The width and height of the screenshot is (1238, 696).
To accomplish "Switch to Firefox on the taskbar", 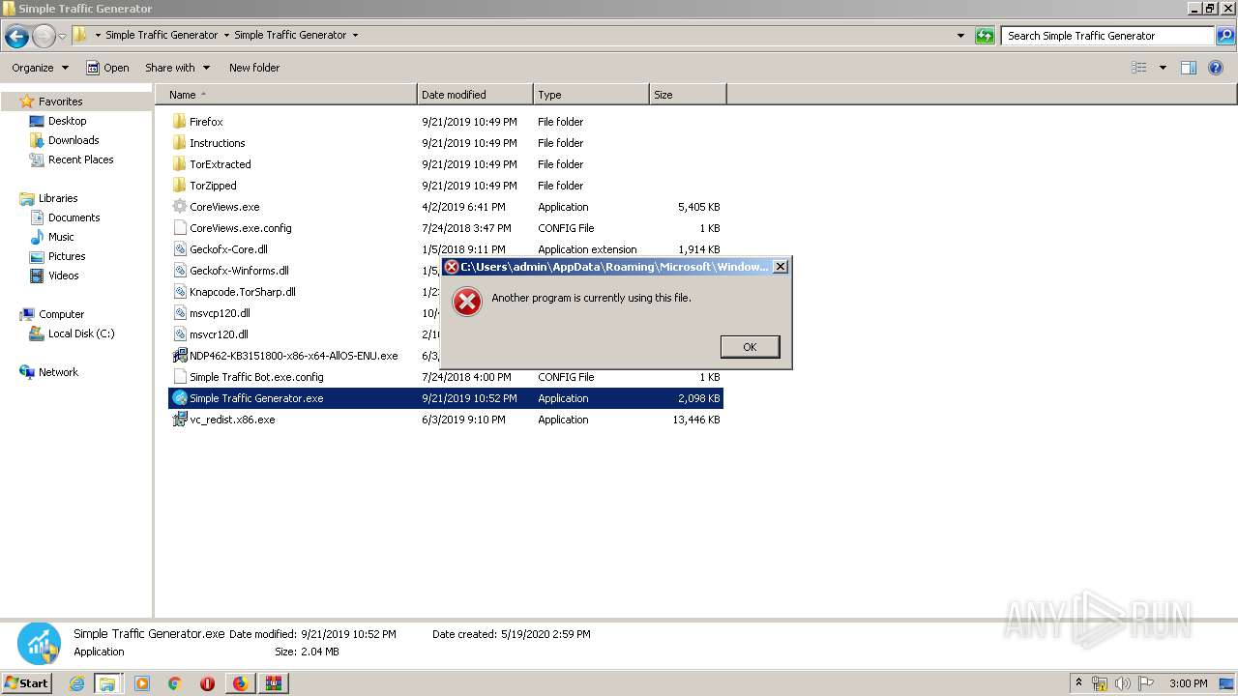I will point(240,683).
